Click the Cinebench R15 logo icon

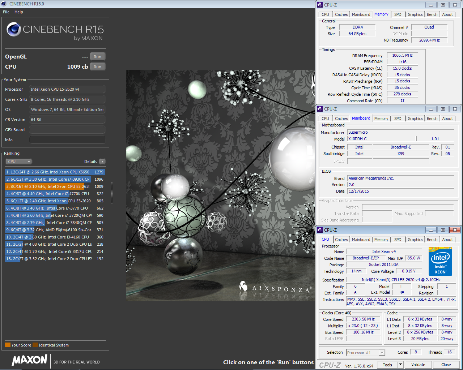14,29
